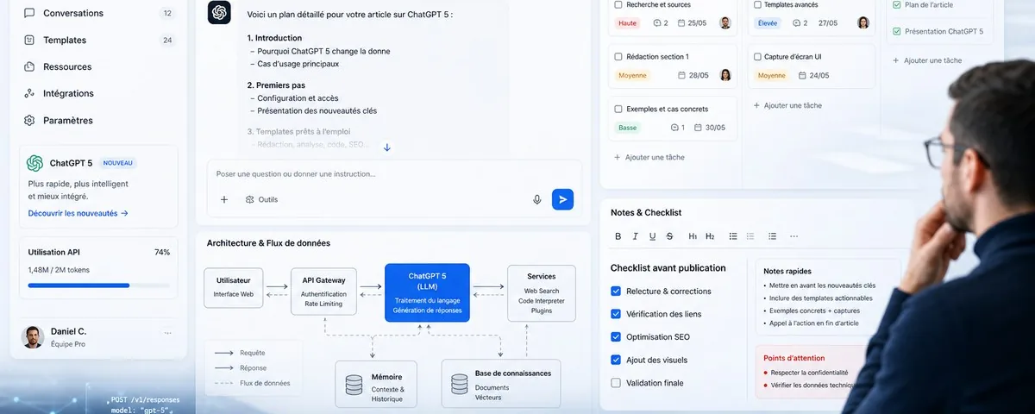The width and height of the screenshot is (1035, 414).
Task: Follow the Découvrir les nouveautés link
Action: coord(78,213)
